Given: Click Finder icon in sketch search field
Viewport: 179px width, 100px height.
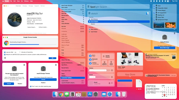Looking at the screenshot, I should pyautogui.click(x=147, y=14).
